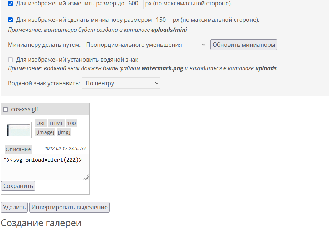Click inside the description textarea

tap(45, 167)
